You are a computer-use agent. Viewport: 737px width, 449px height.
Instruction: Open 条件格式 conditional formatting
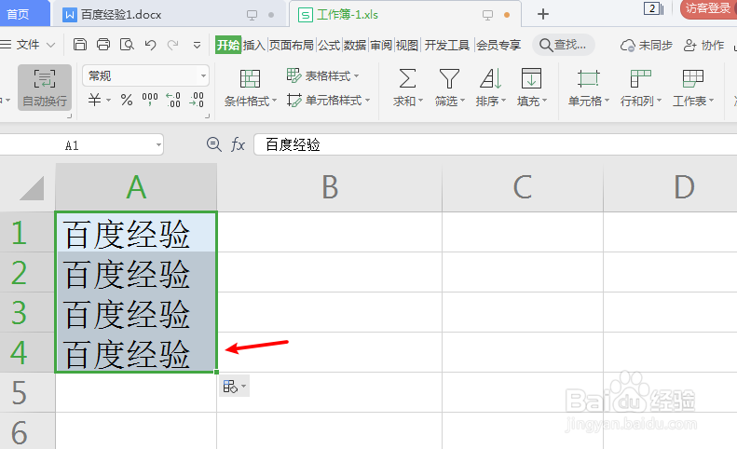pos(250,88)
